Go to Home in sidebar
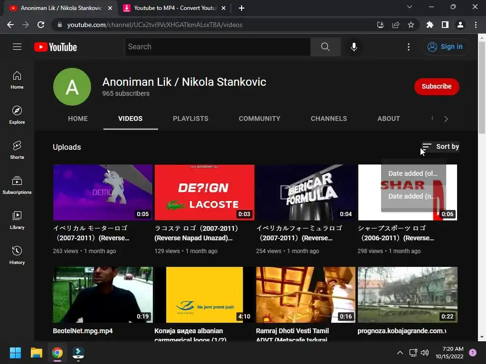 [x=17, y=80]
